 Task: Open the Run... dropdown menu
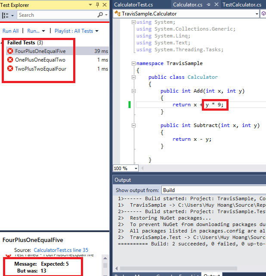tap(36, 31)
